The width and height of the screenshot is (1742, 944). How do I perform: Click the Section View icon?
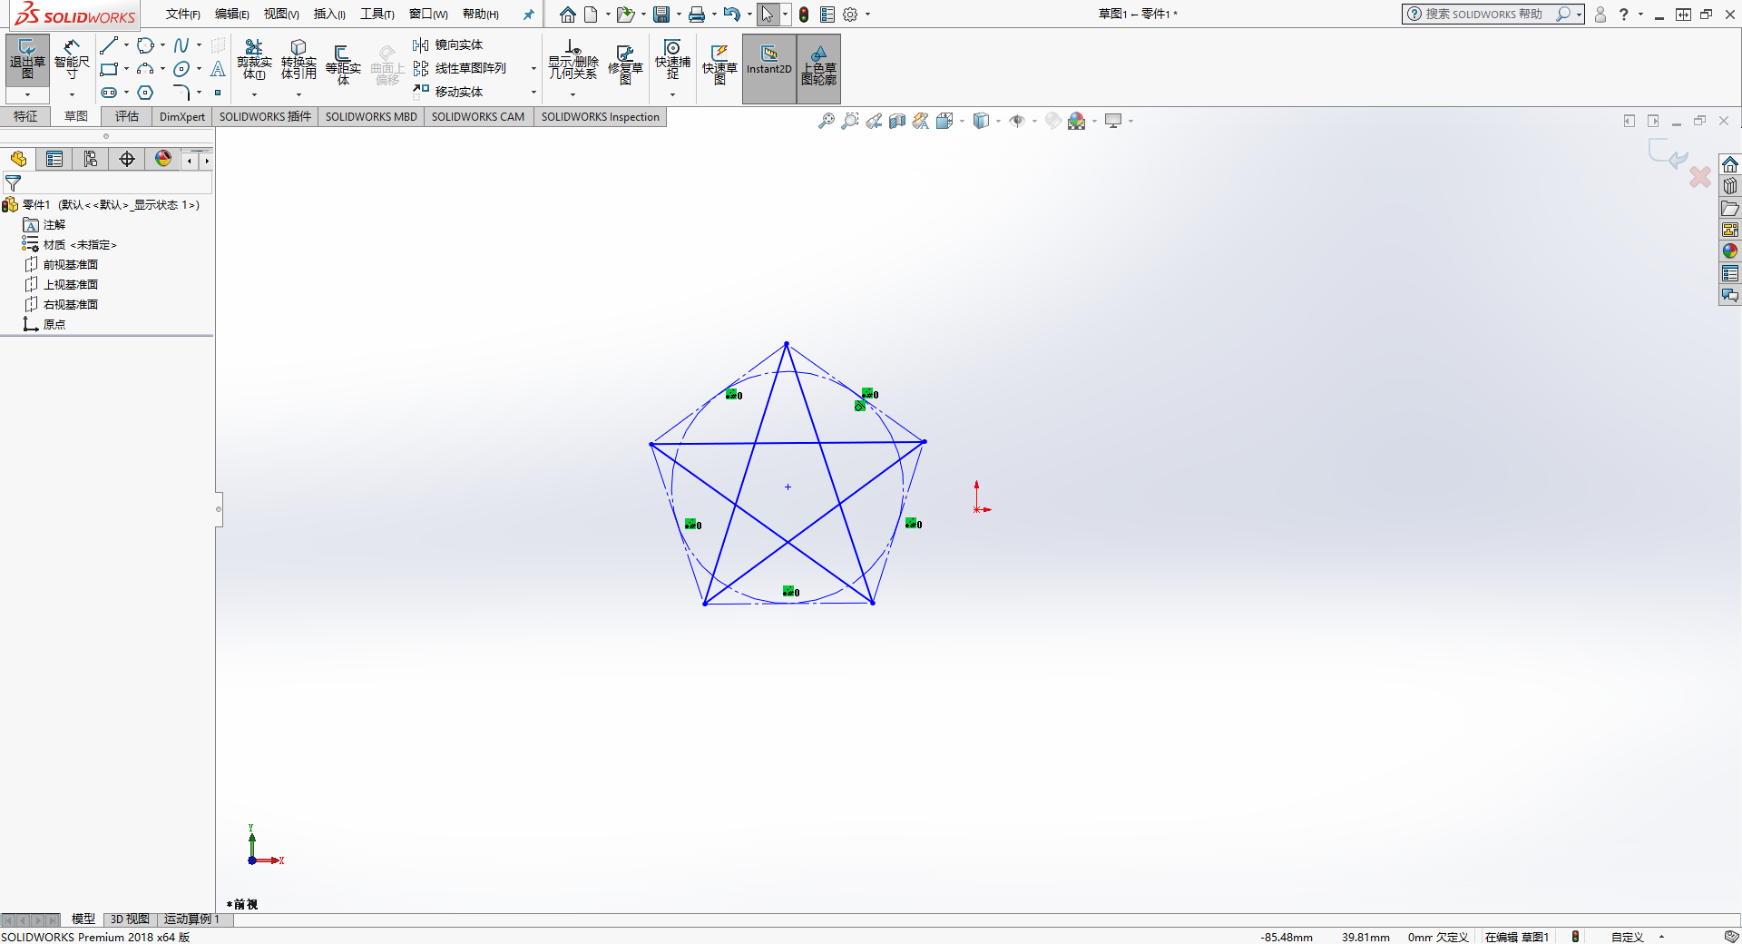coord(897,121)
